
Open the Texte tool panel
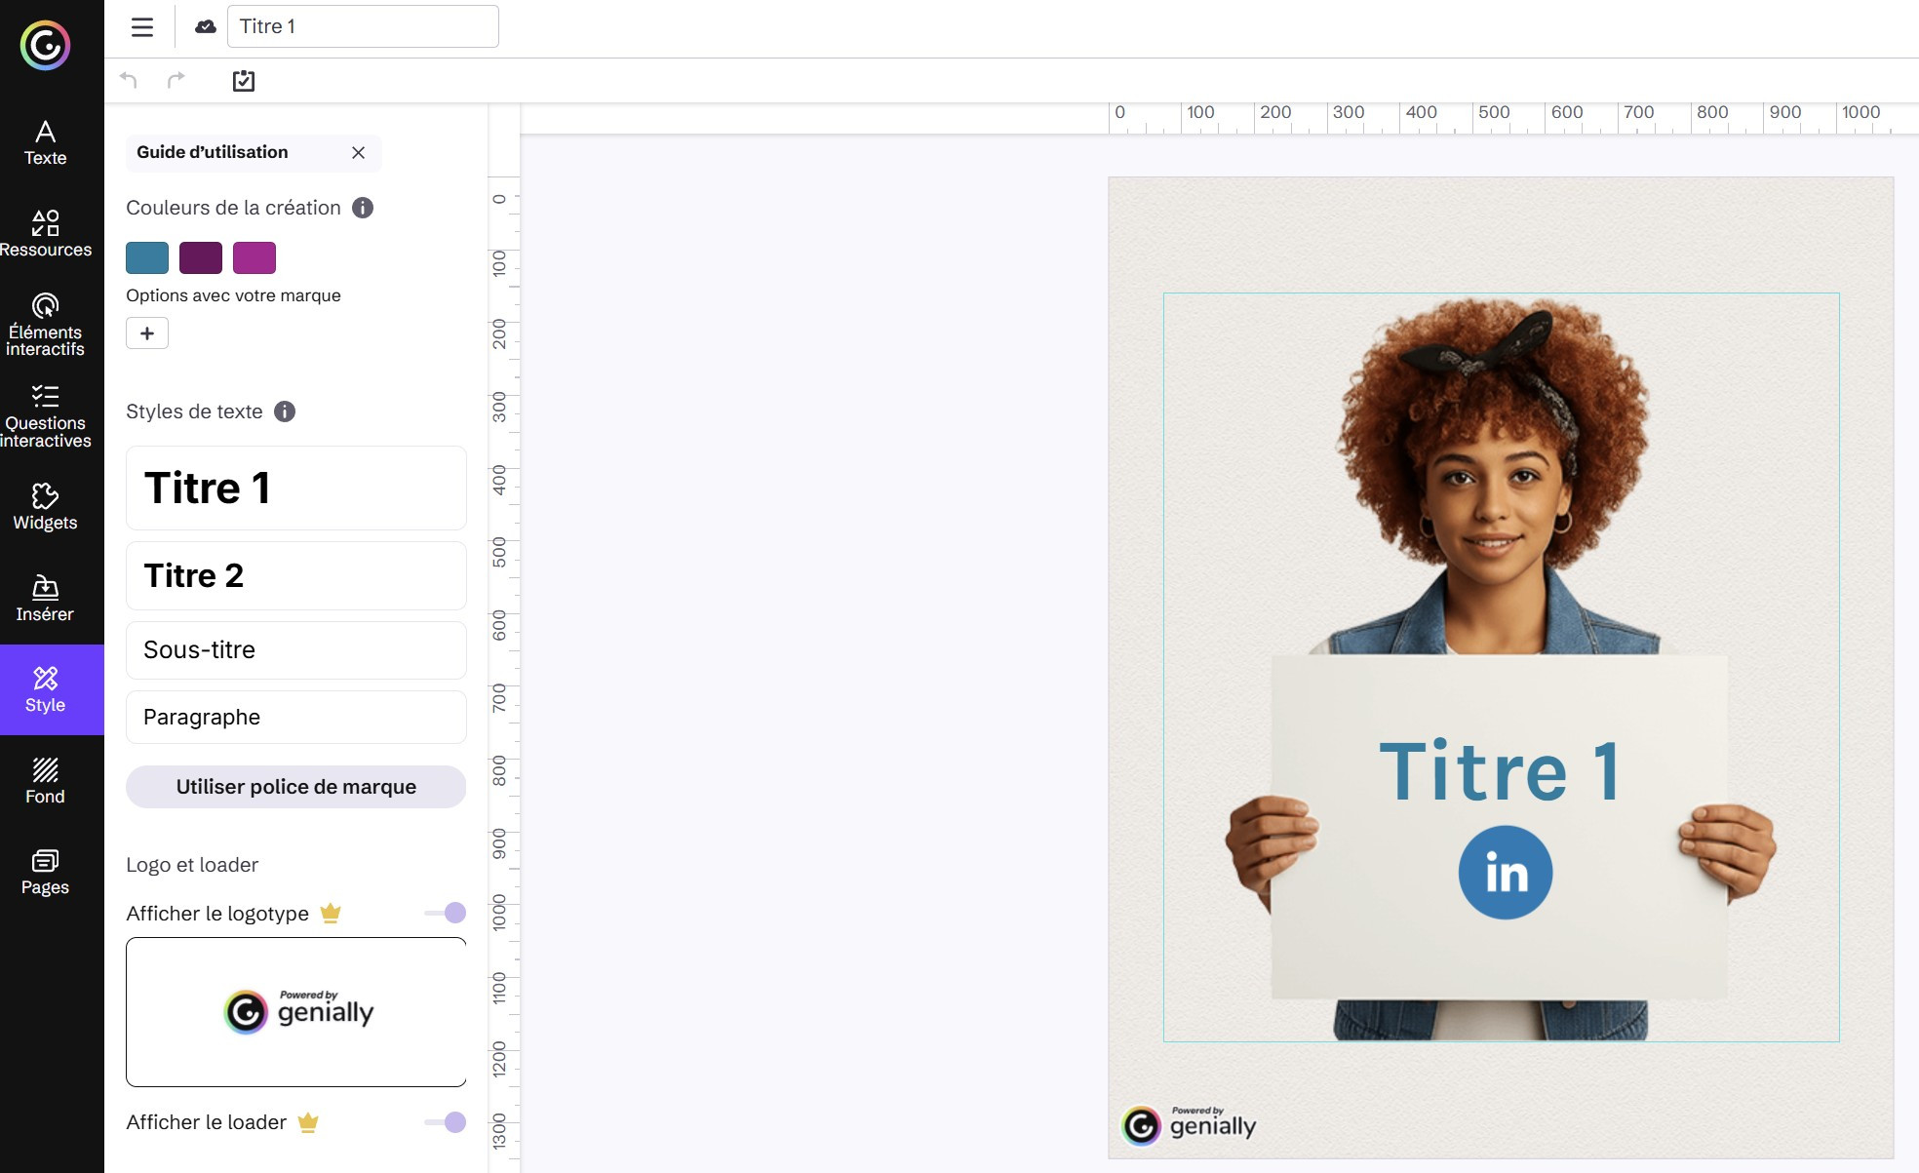click(45, 143)
